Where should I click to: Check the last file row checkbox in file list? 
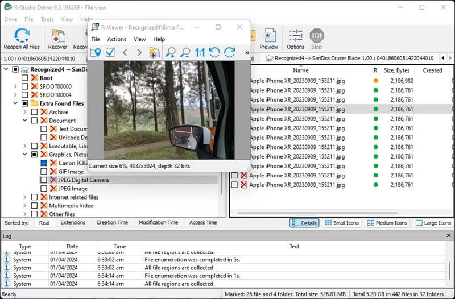234,185
